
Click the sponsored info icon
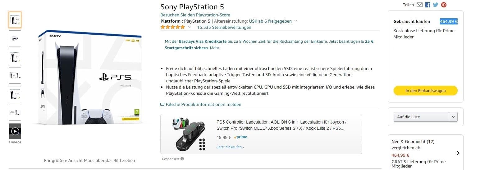[182, 159]
